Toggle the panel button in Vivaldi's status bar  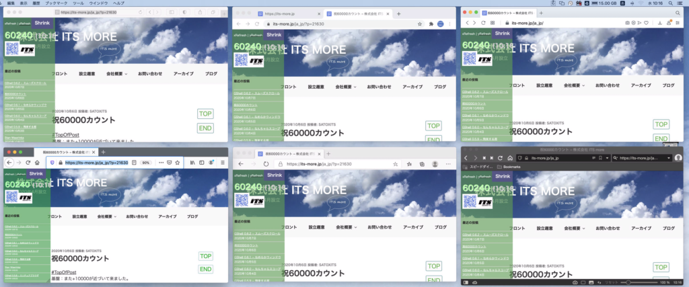pos(466,282)
